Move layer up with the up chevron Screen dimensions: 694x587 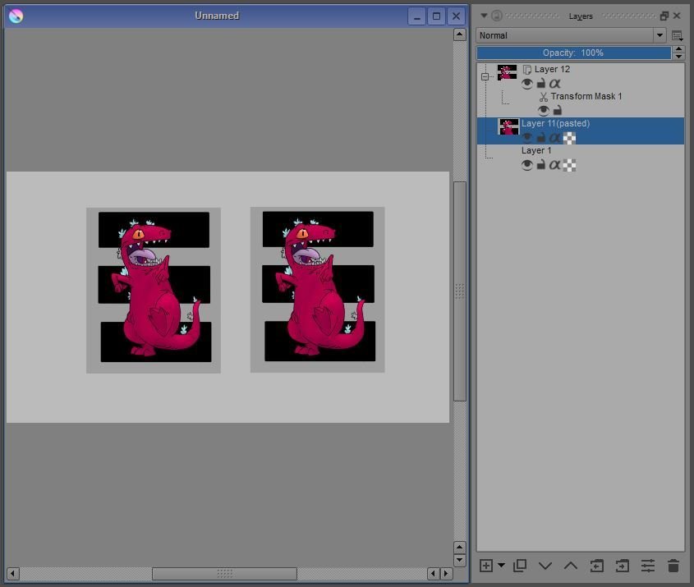click(x=571, y=566)
